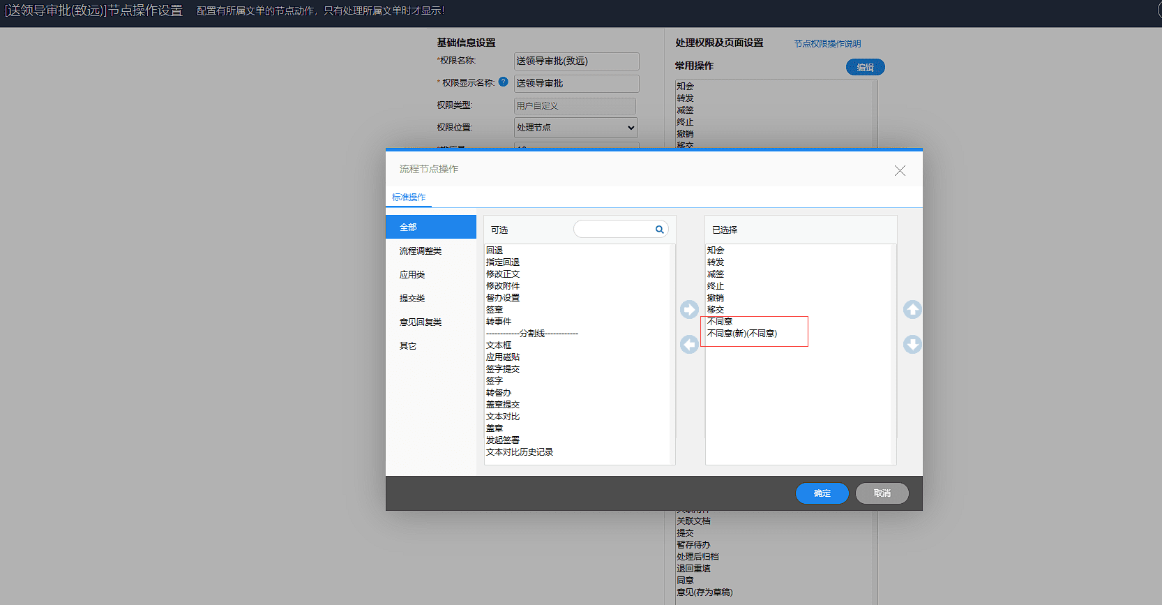Click the 权限显示名称 input field
This screenshot has width=1162, height=605.
pyautogui.click(x=576, y=84)
